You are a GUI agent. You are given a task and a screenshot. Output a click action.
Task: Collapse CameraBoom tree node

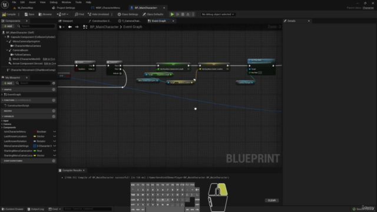point(7,50)
